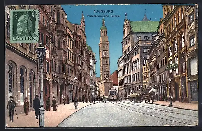Select the green dome atop the Perlachturm

[x=104, y=28]
